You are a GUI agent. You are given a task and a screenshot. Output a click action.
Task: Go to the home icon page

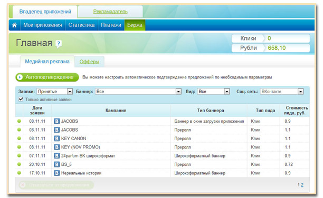coord(14,25)
